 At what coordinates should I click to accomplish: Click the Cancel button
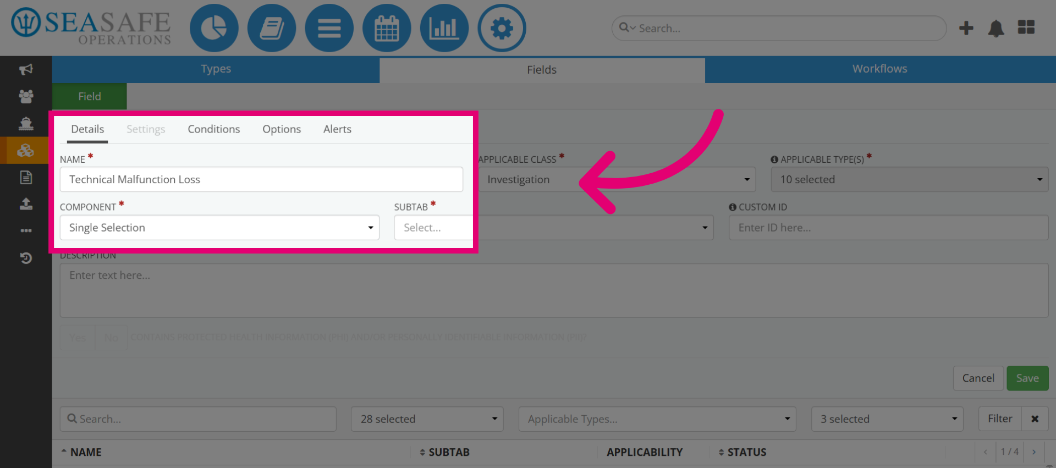click(978, 378)
